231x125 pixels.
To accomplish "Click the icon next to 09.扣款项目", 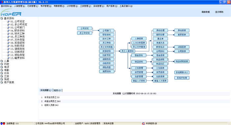I will [8, 46].
